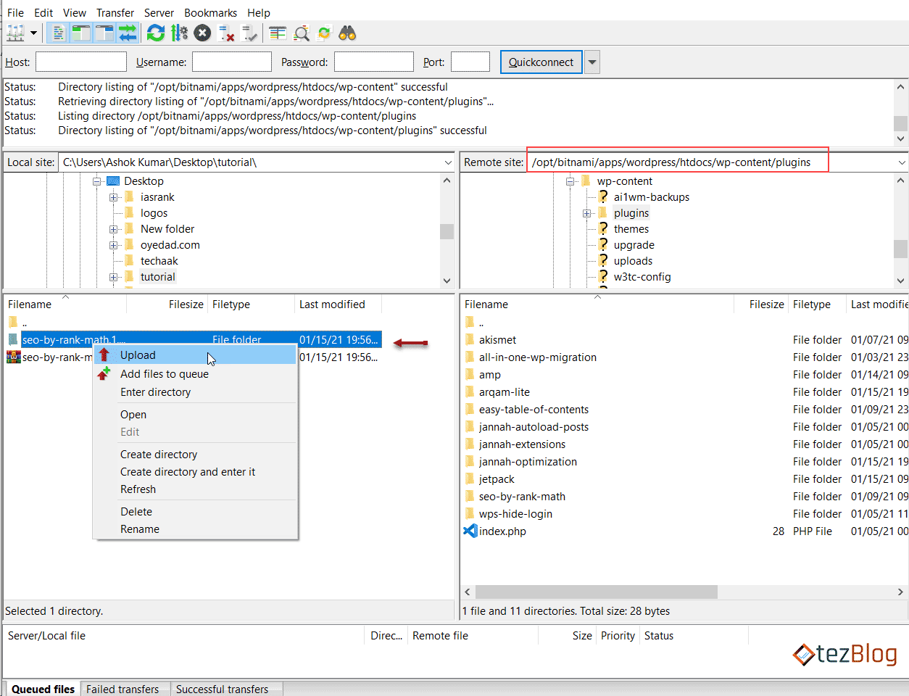Viewport: 909px width, 696px height.
Task: Choose Open from context menu
Action: click(195, 415)
